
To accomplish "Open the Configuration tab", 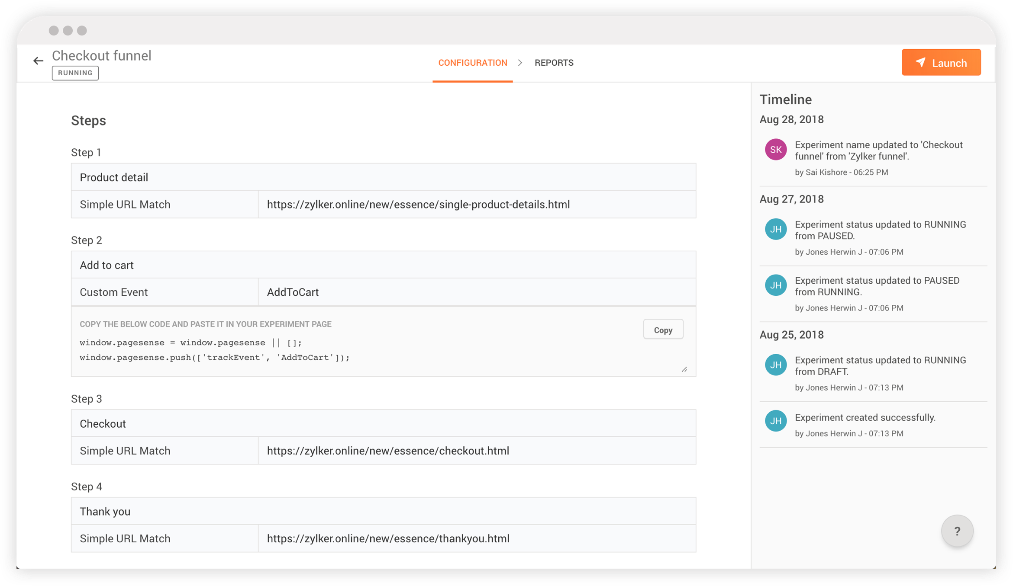I will coord(472,63).
